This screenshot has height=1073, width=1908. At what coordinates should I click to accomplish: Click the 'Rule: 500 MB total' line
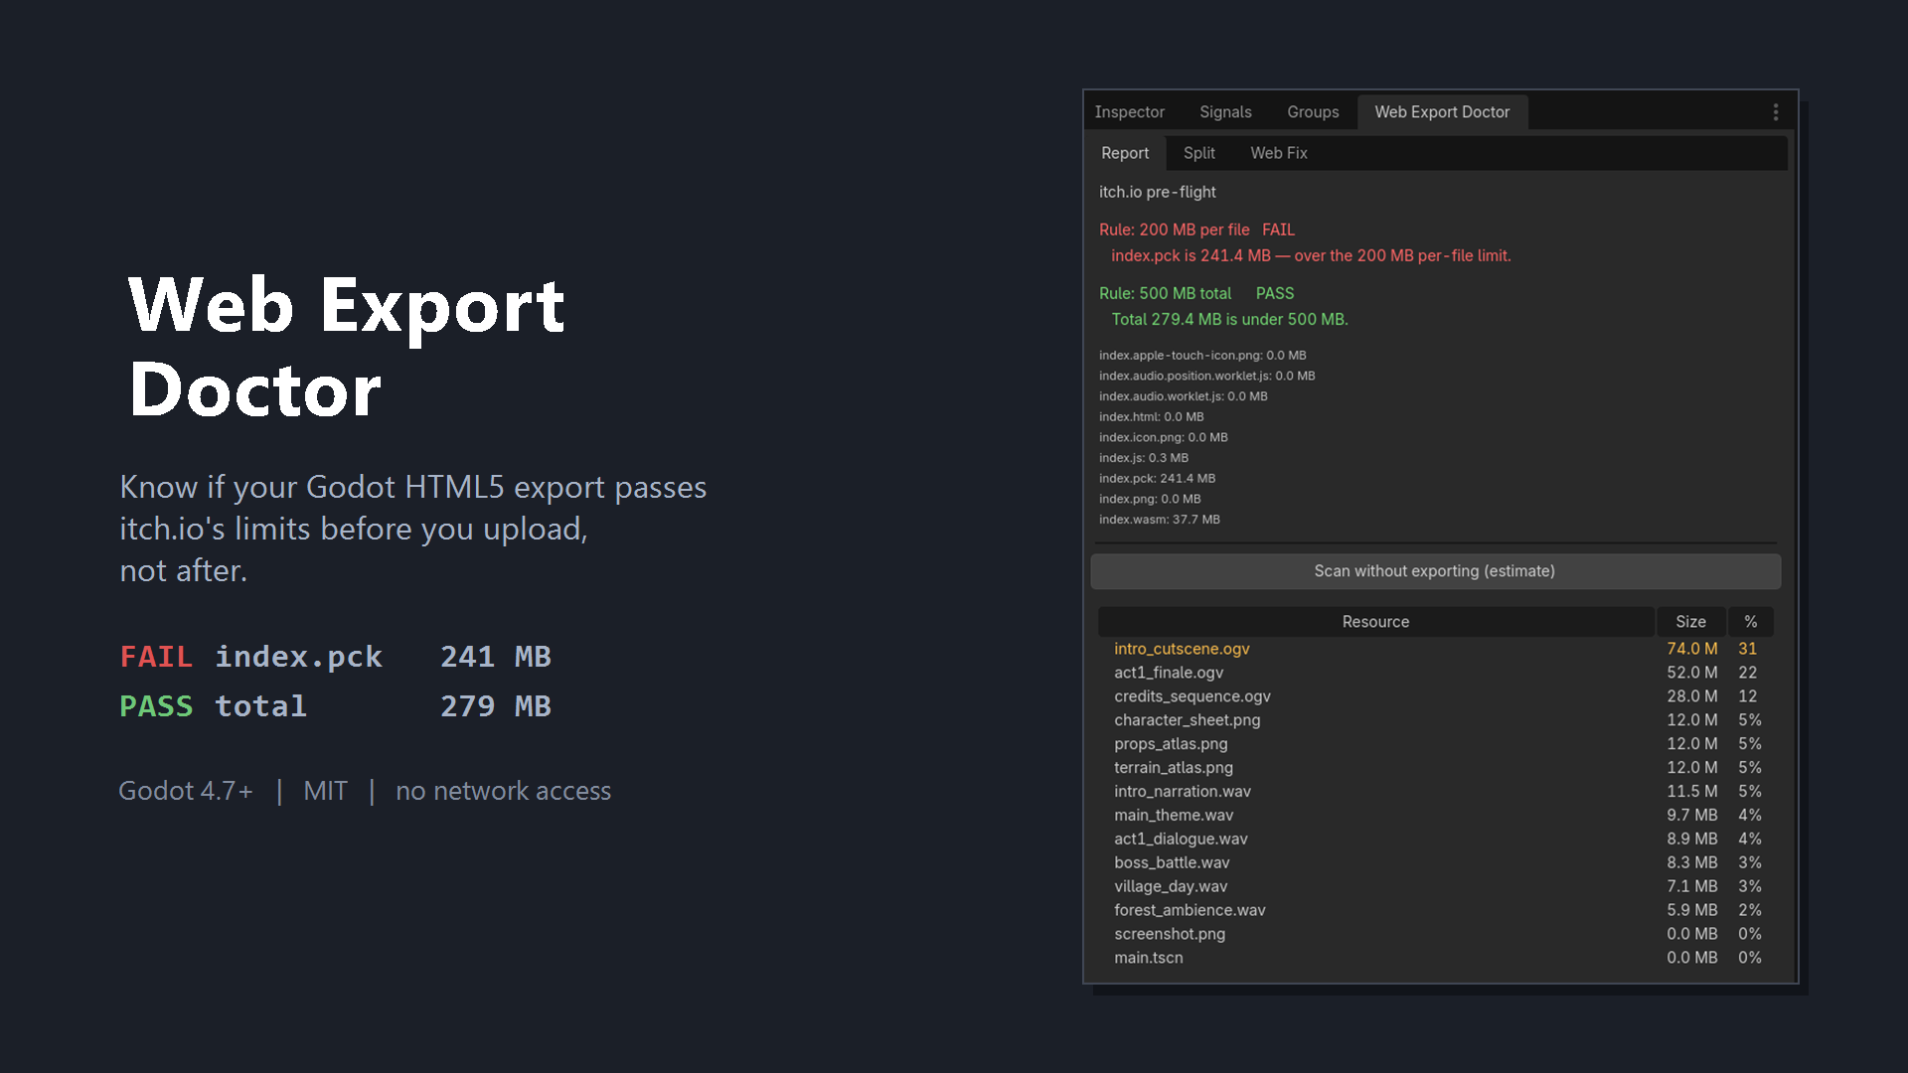1196,293
